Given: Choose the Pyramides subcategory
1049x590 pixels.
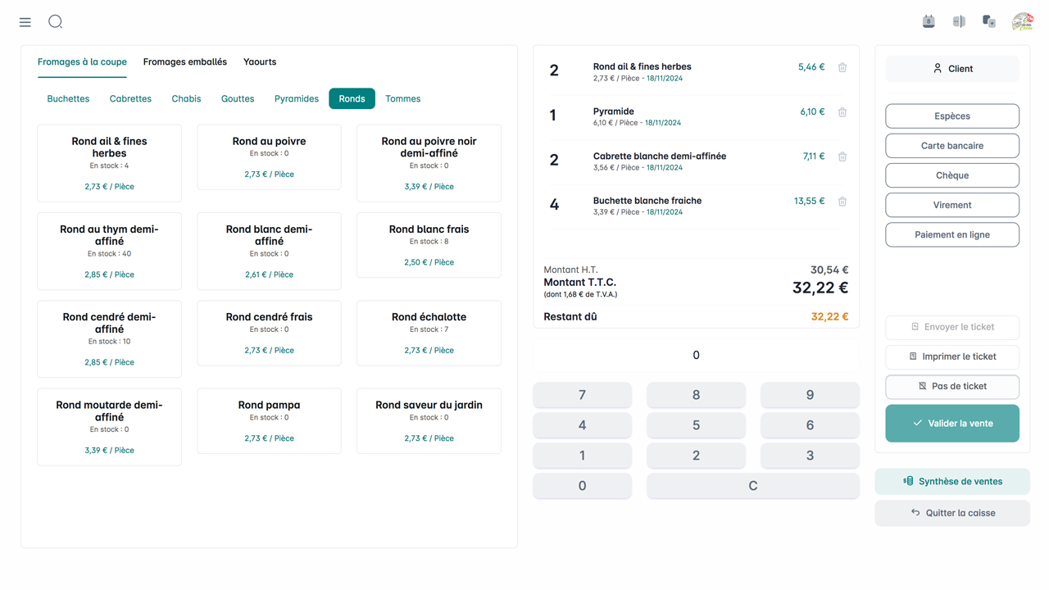Looking at the screenshot, I should [296, 99].
